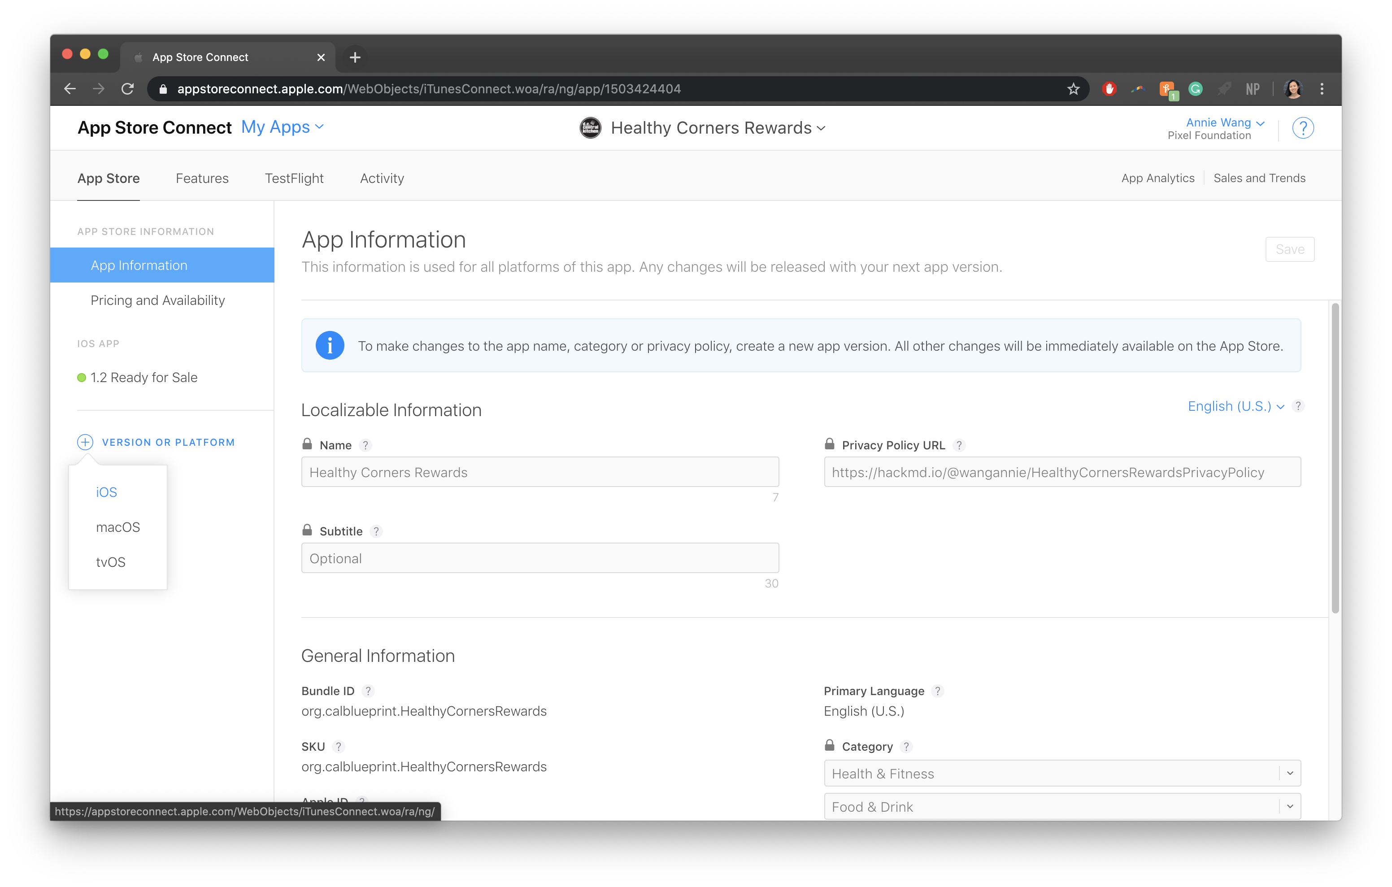Image resolution: width=1392 pixels, height=887 pixels.
Task: Click the profile avatar icon in toolbar
Action: [1294, 88]
